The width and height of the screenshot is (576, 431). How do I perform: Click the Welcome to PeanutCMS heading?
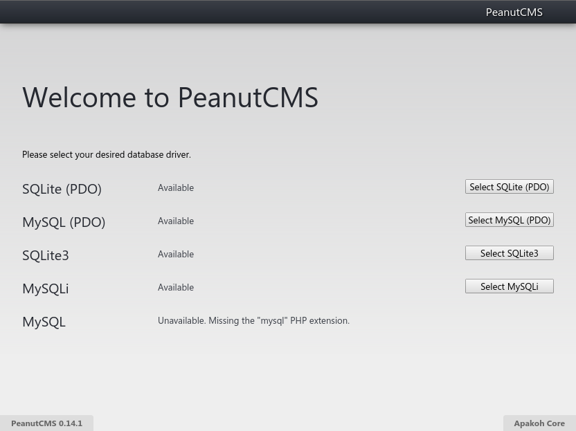click(x=170, y=97)
